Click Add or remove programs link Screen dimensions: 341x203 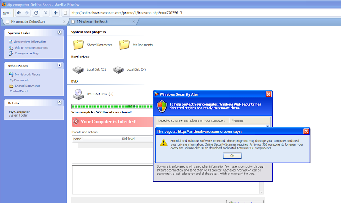point(32,48)
